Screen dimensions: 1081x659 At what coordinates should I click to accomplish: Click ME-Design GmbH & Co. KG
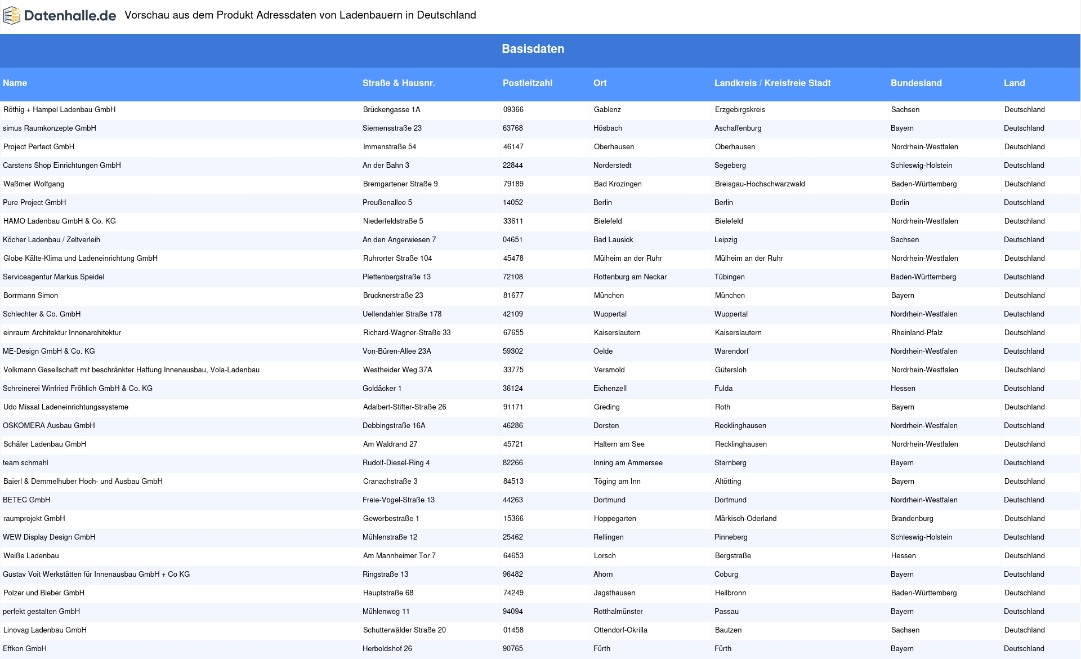pyautogui.click(x=49, y=351)
